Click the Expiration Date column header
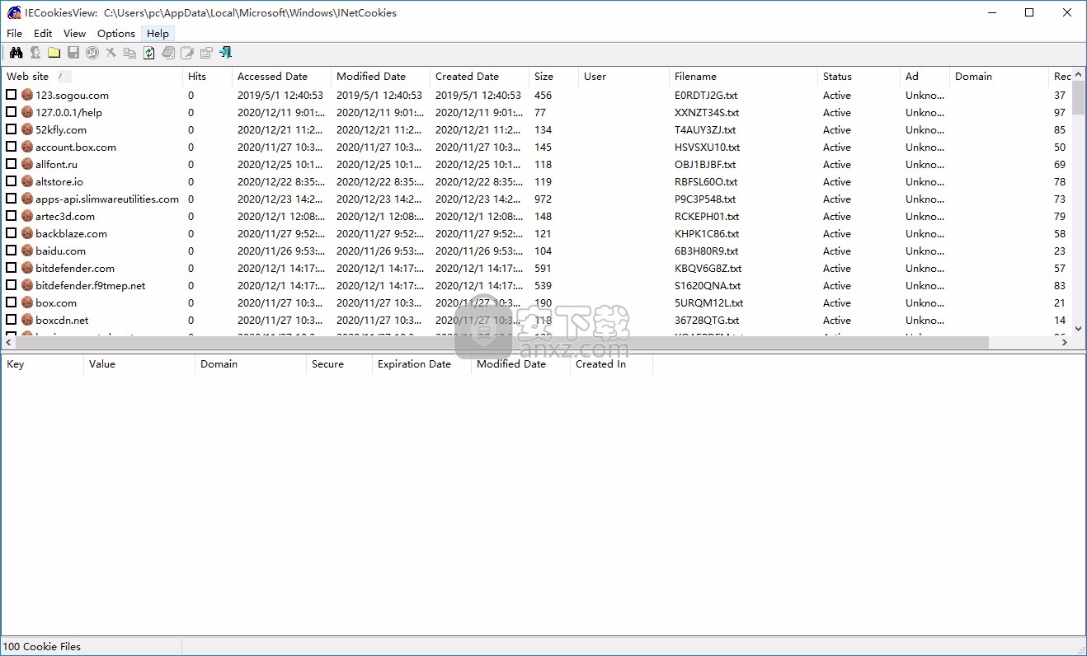Image resolution: width=1087 pixels, height=656 pixels. [x=421, y=363]
